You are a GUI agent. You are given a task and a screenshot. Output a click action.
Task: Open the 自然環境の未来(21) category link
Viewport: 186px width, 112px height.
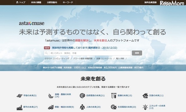(x=96, y=96)
